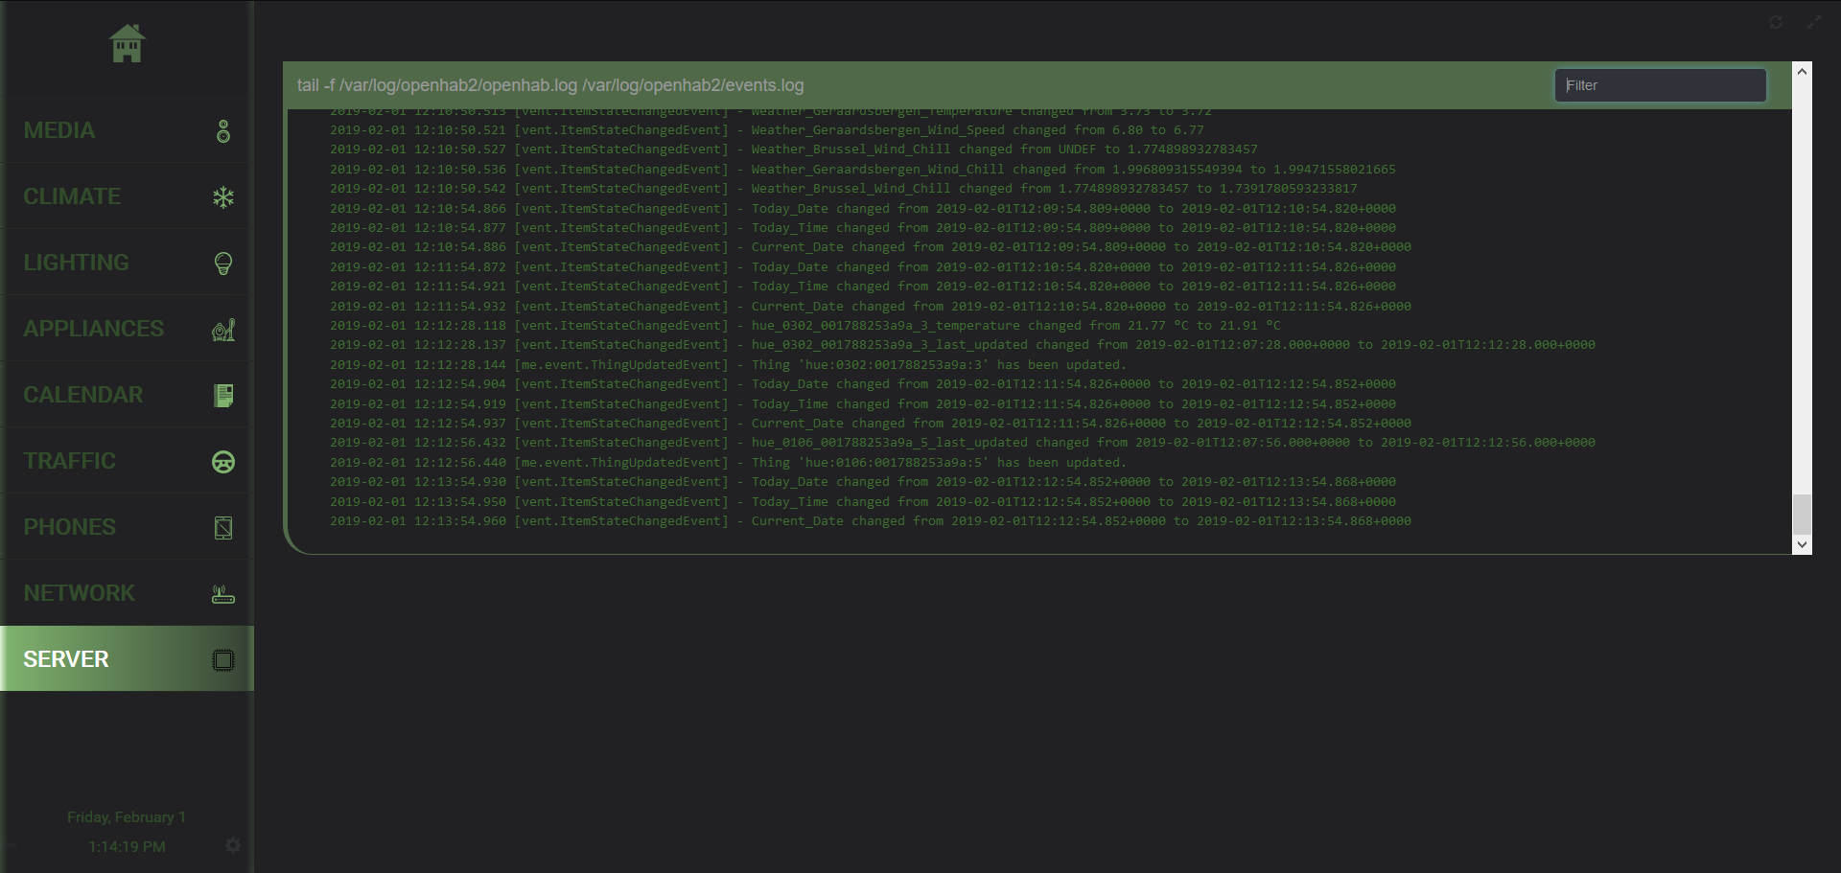
Task: Select the Server menu item
Action: tap(66, 659)
